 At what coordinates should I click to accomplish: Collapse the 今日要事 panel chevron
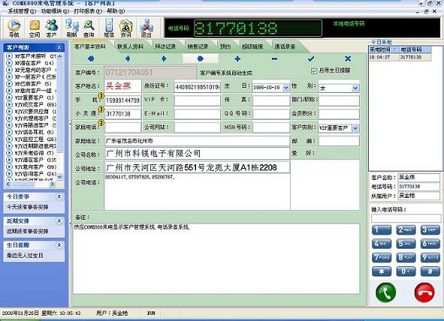(59, 196)
